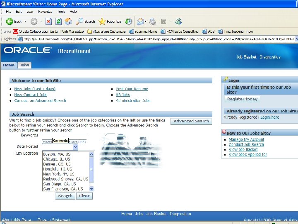This screenshot has width=298, height=224.
Task: Click Job Basket in the header
Action: (x=246, y=57)
